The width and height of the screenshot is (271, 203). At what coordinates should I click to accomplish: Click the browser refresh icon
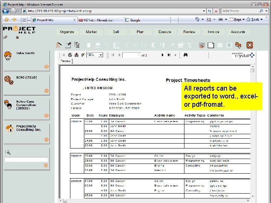[x=210, y=11]
